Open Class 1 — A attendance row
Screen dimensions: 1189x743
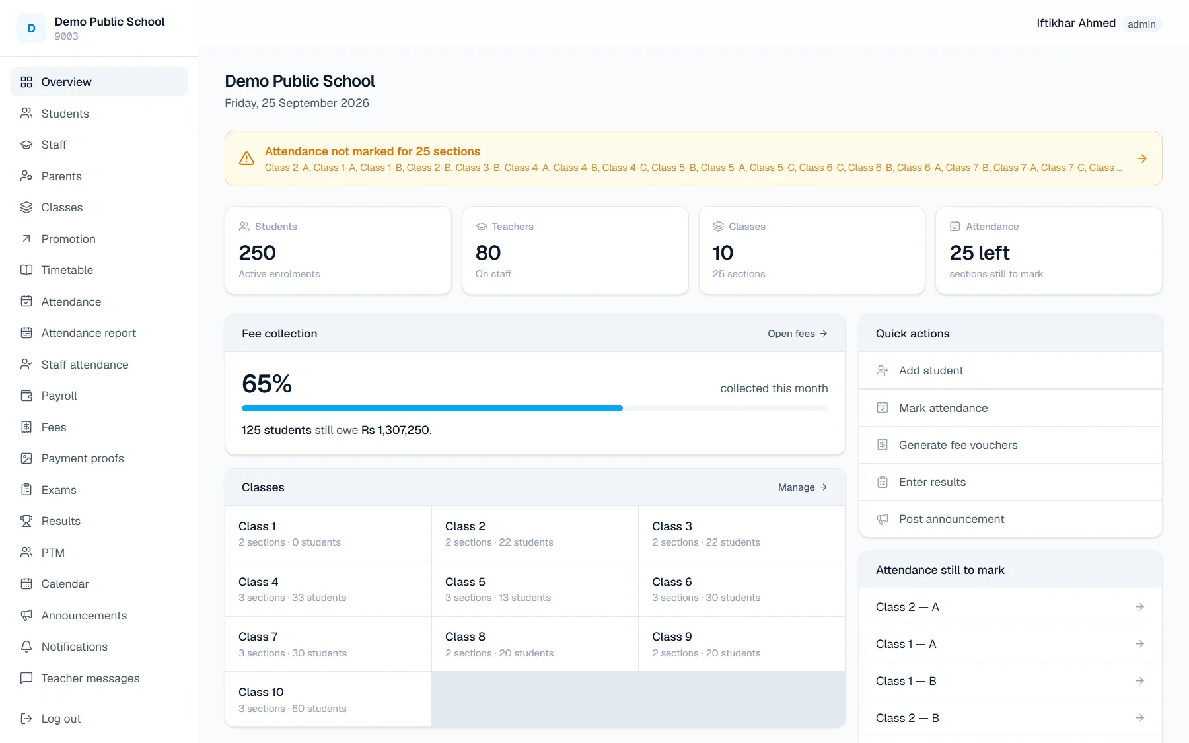(1010, 644)
